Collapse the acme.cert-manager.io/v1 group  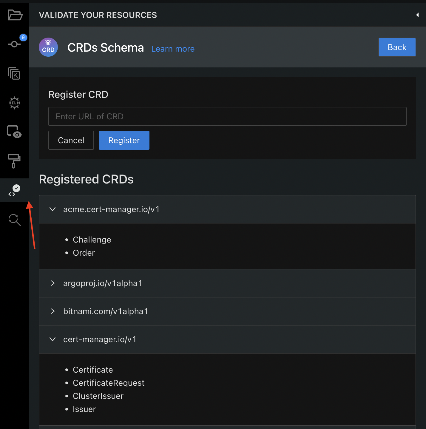tap(227, 209)
